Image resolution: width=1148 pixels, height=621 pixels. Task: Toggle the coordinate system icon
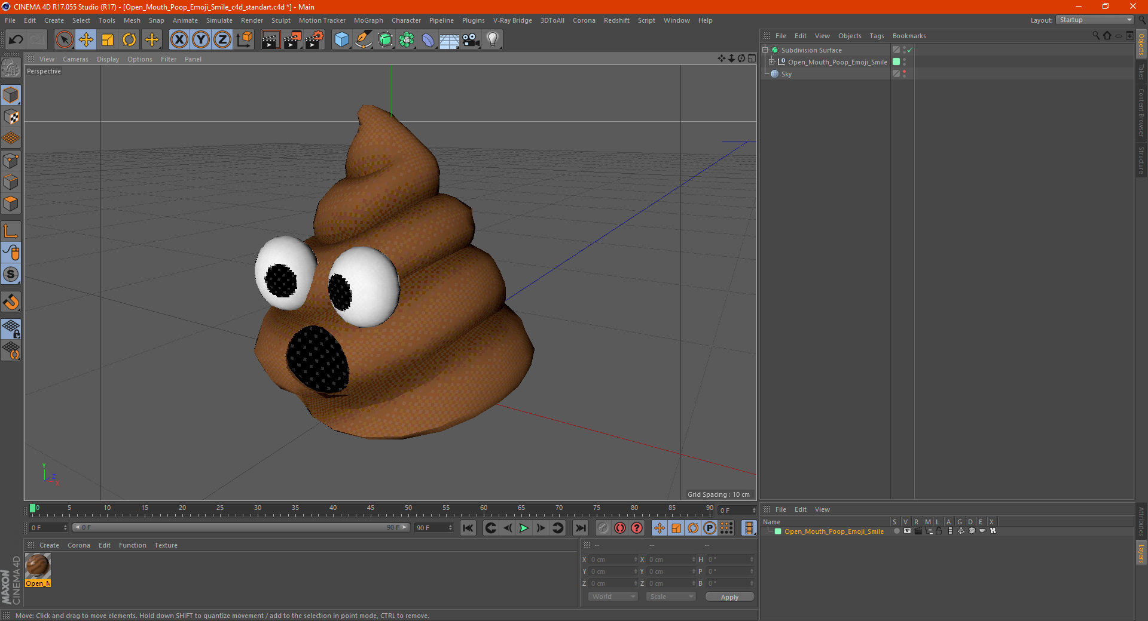point(244,40)
